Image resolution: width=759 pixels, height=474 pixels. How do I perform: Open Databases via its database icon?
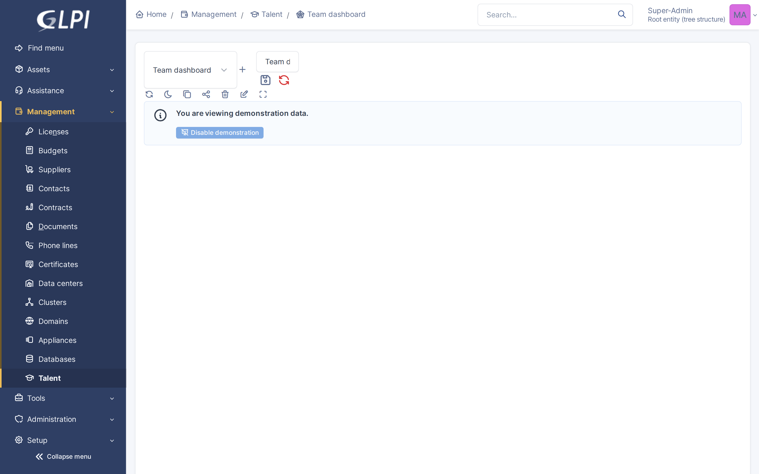pyautogui.click(x=30, y=359)
